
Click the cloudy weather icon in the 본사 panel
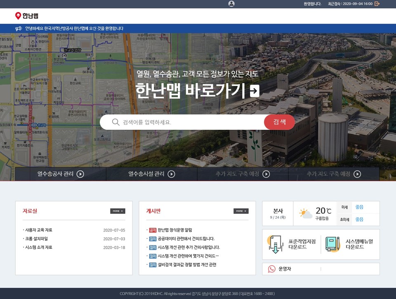pos(305,212)
